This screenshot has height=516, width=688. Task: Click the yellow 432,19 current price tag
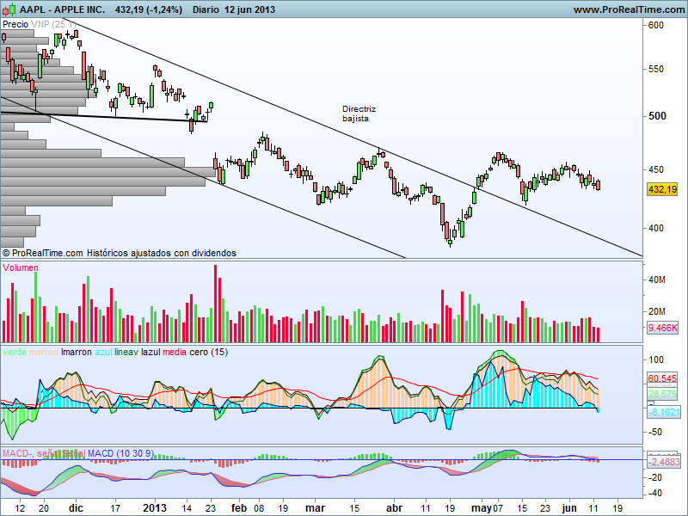click(x=662, y=189)
